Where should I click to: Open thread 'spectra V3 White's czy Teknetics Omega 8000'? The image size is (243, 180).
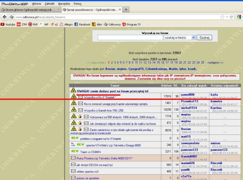tap(113, 146)
